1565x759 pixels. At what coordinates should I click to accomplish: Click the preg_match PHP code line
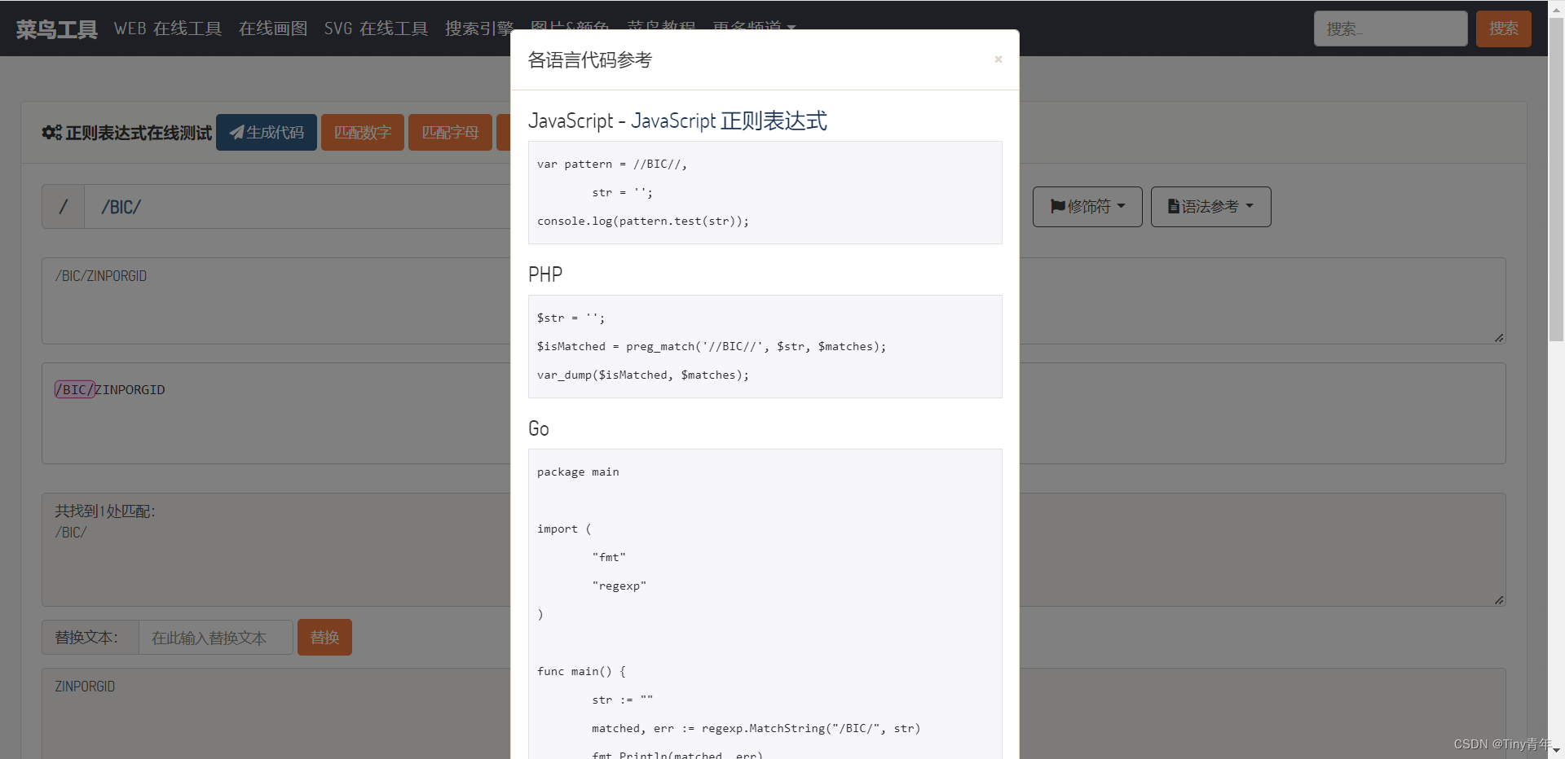tap(712, 346)
